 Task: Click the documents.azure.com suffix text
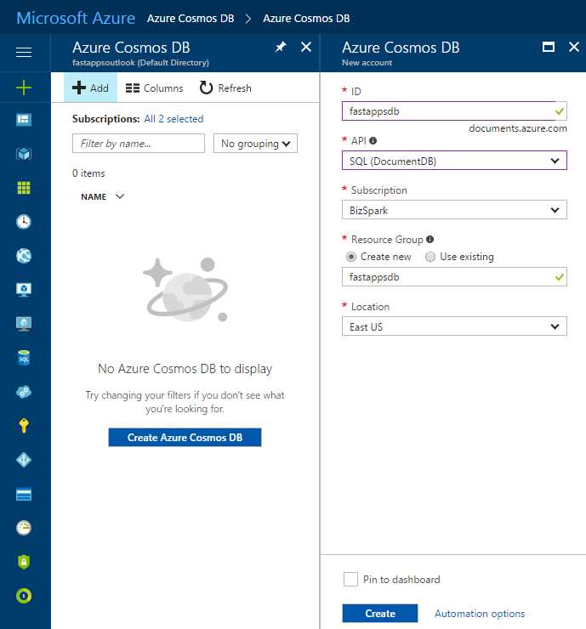[518, 128]
